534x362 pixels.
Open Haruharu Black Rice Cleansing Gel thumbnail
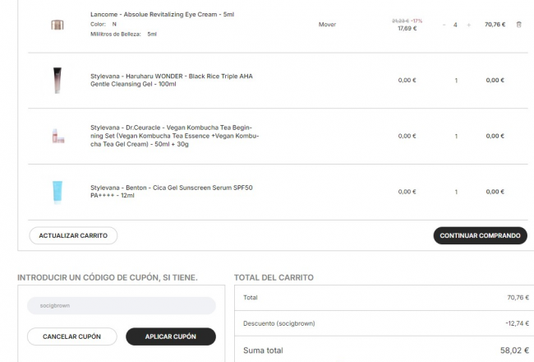tap(58, 80)
